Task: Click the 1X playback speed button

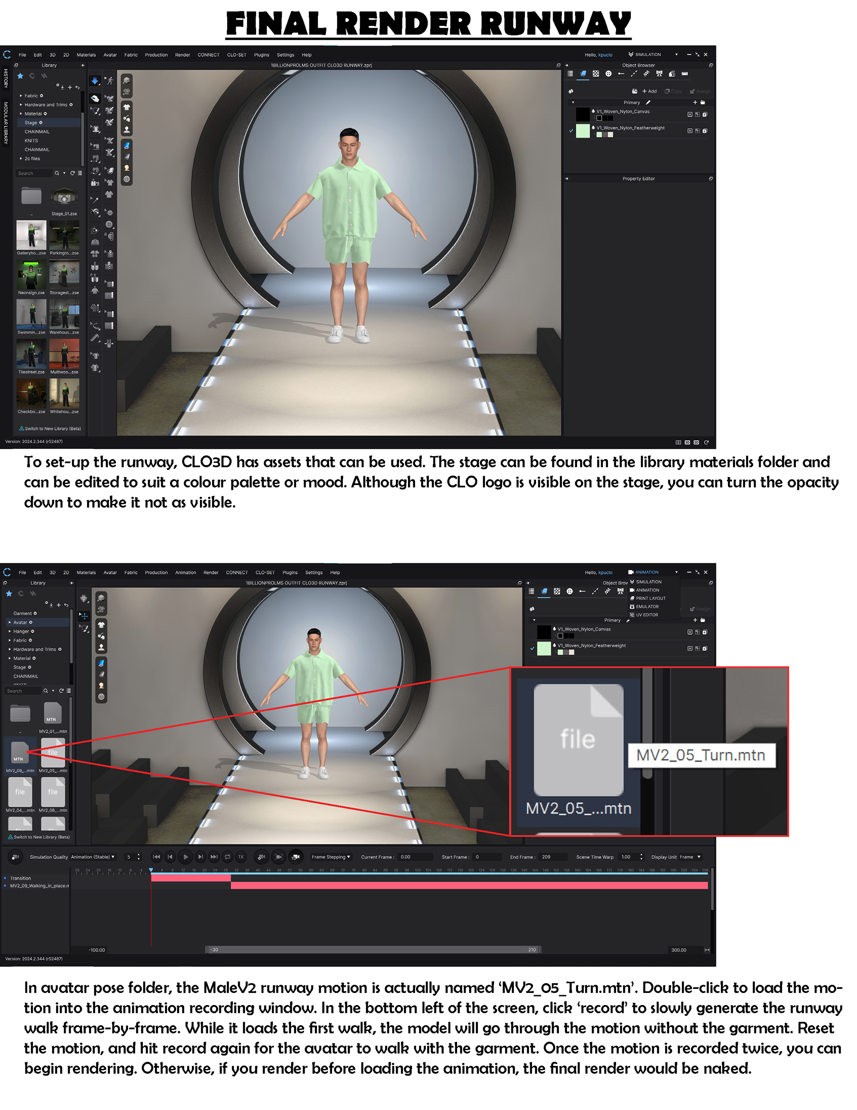Action: (241, 857)
